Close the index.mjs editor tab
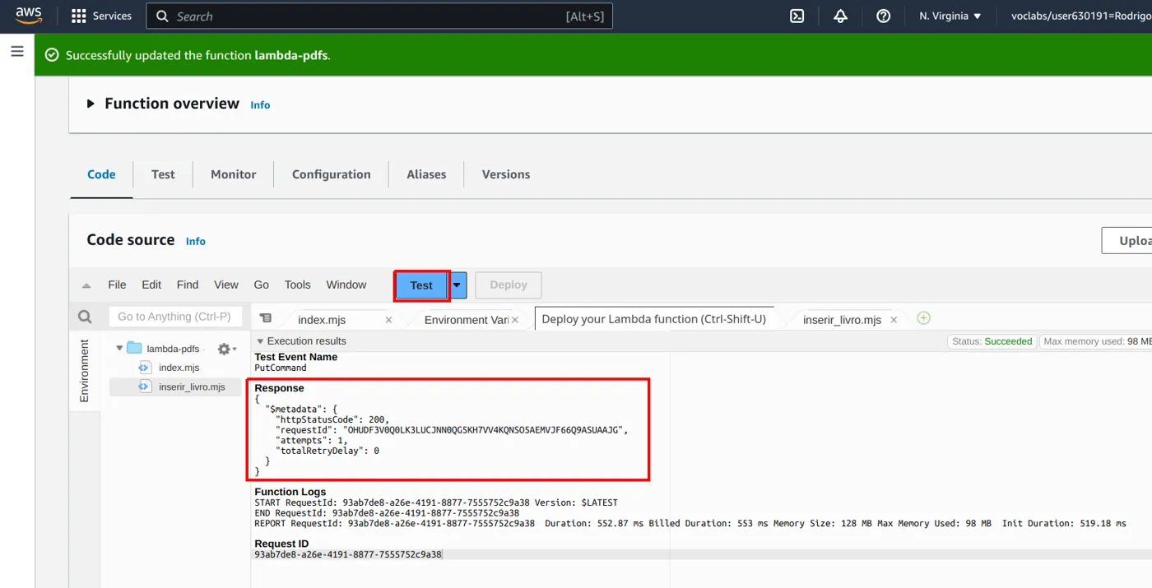Viewport: 1152px width, 588px height. (x=388, y=320)
